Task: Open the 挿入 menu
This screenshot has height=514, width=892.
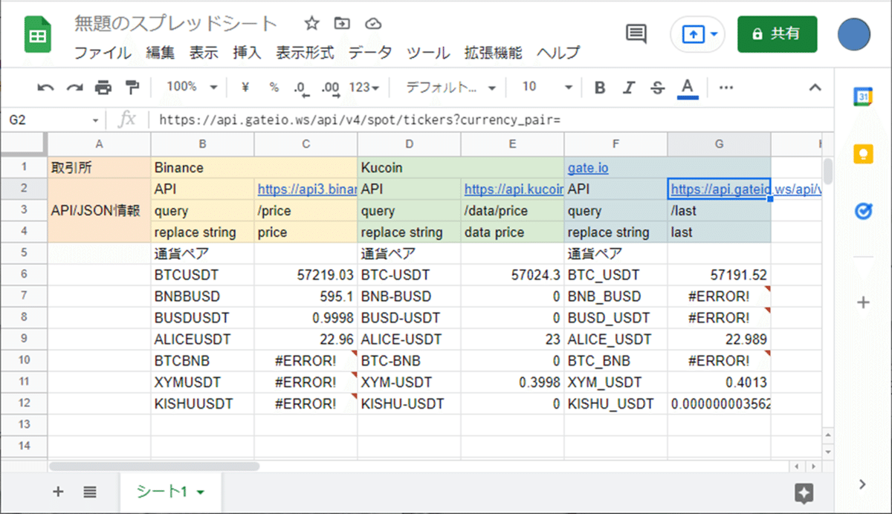Action: 247,53
